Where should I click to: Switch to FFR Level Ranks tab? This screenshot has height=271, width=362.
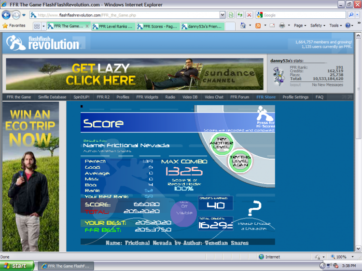pyautogui.click(x=113, y=27)
